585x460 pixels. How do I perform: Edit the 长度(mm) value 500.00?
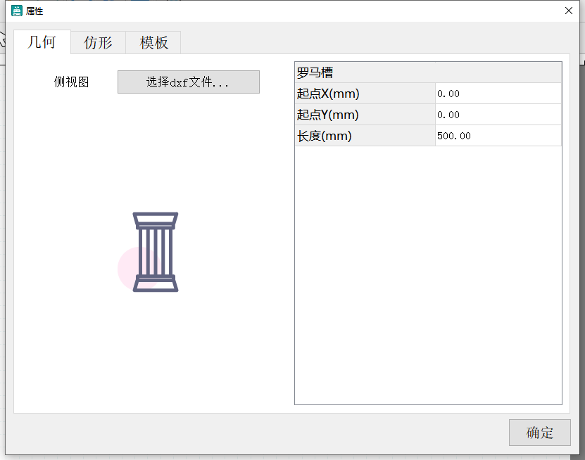coord(498,136)
